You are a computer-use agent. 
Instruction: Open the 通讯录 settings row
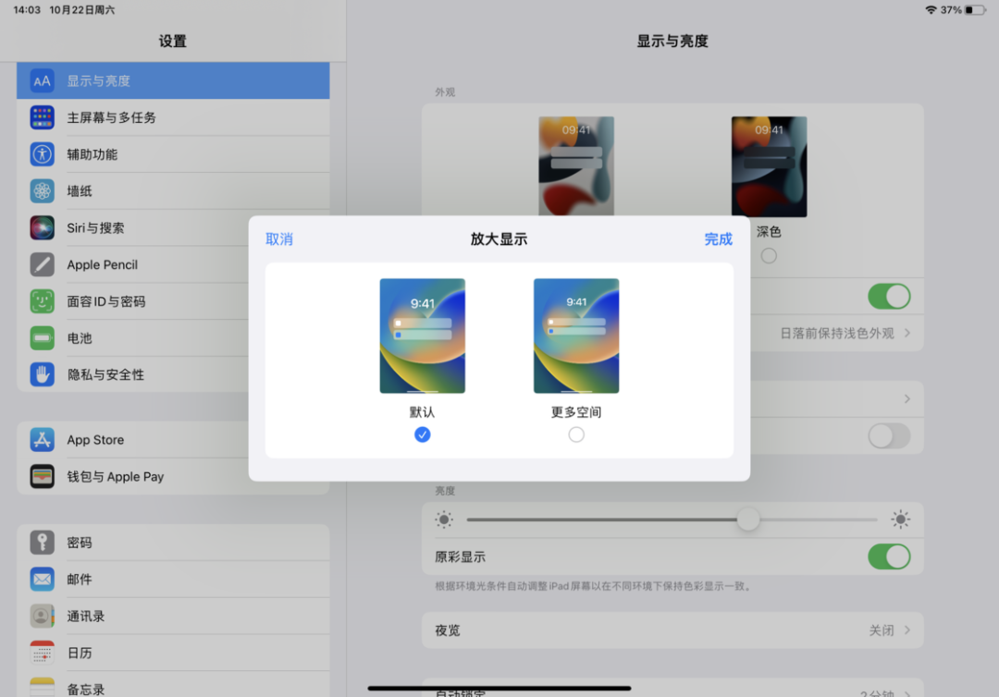pyautogui.click(x=173, y=616)
